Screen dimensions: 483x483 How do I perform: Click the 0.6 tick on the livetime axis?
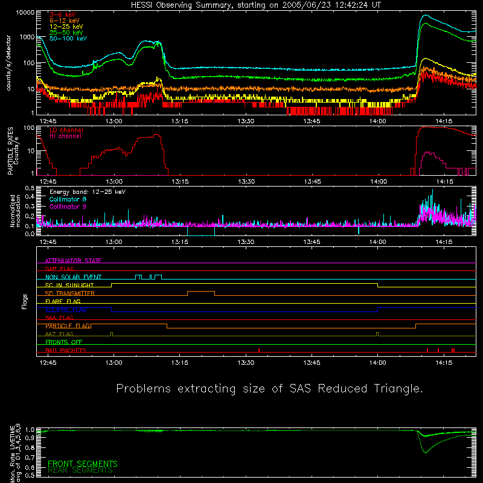coord(30,467)
